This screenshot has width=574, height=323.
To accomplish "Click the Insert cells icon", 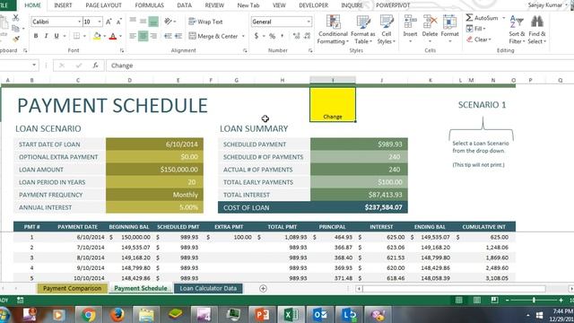I will 410,22.
